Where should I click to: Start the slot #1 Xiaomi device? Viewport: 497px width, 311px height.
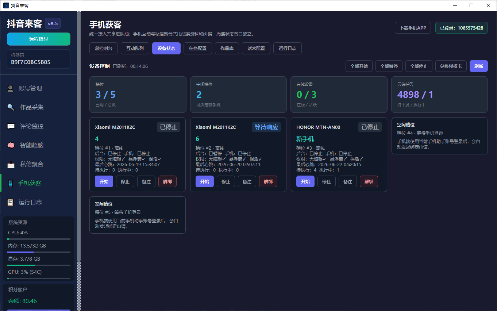104,181
